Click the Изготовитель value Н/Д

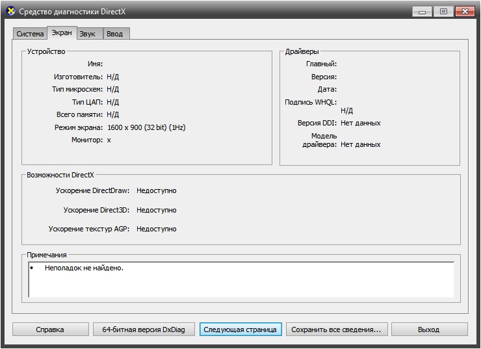coord(112,77)
